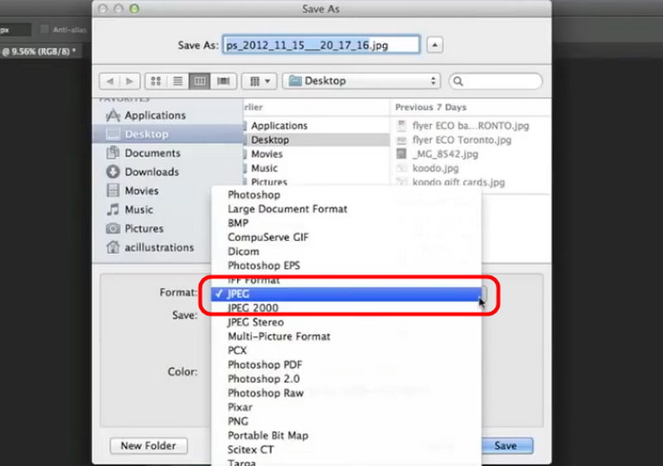The width and height of the screenshot is (663, 466).
Task: Select Scitex CT format
Action: coord(346,449)
